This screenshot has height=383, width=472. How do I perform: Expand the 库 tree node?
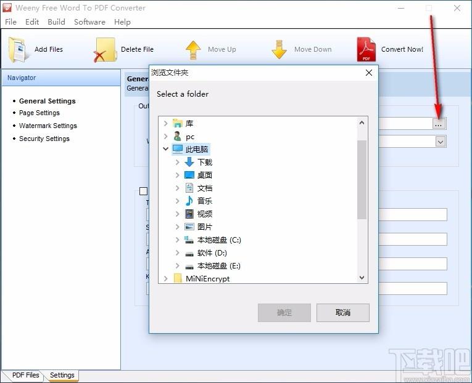[165, 124]
